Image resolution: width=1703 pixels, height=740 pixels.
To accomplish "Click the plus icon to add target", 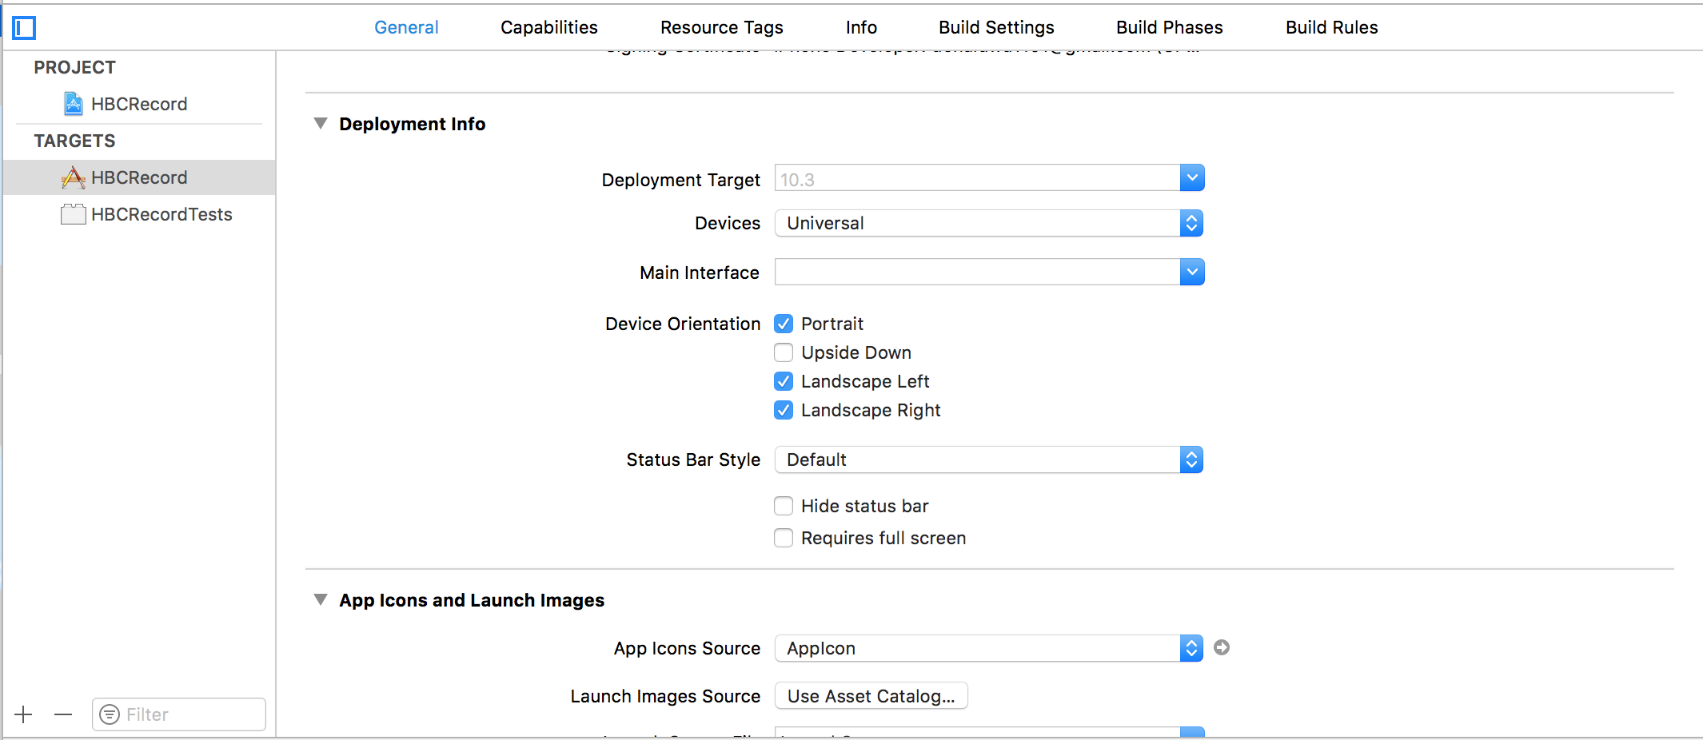I will point(24,714).
